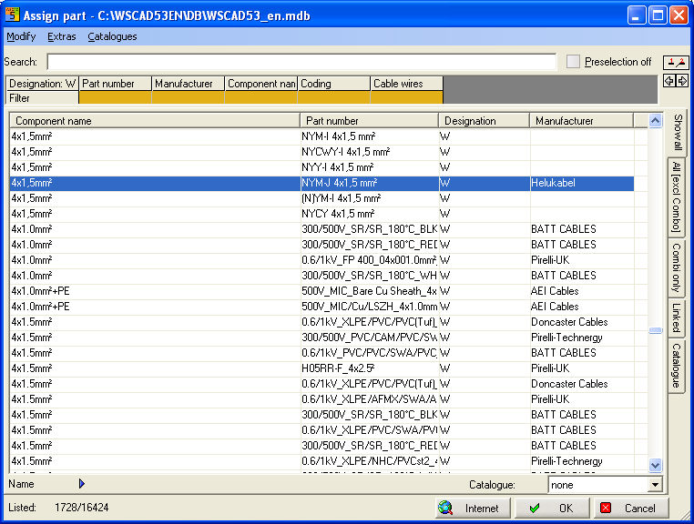Open the Extras menu
Screen dimensions: 694x524
(62, 36)
